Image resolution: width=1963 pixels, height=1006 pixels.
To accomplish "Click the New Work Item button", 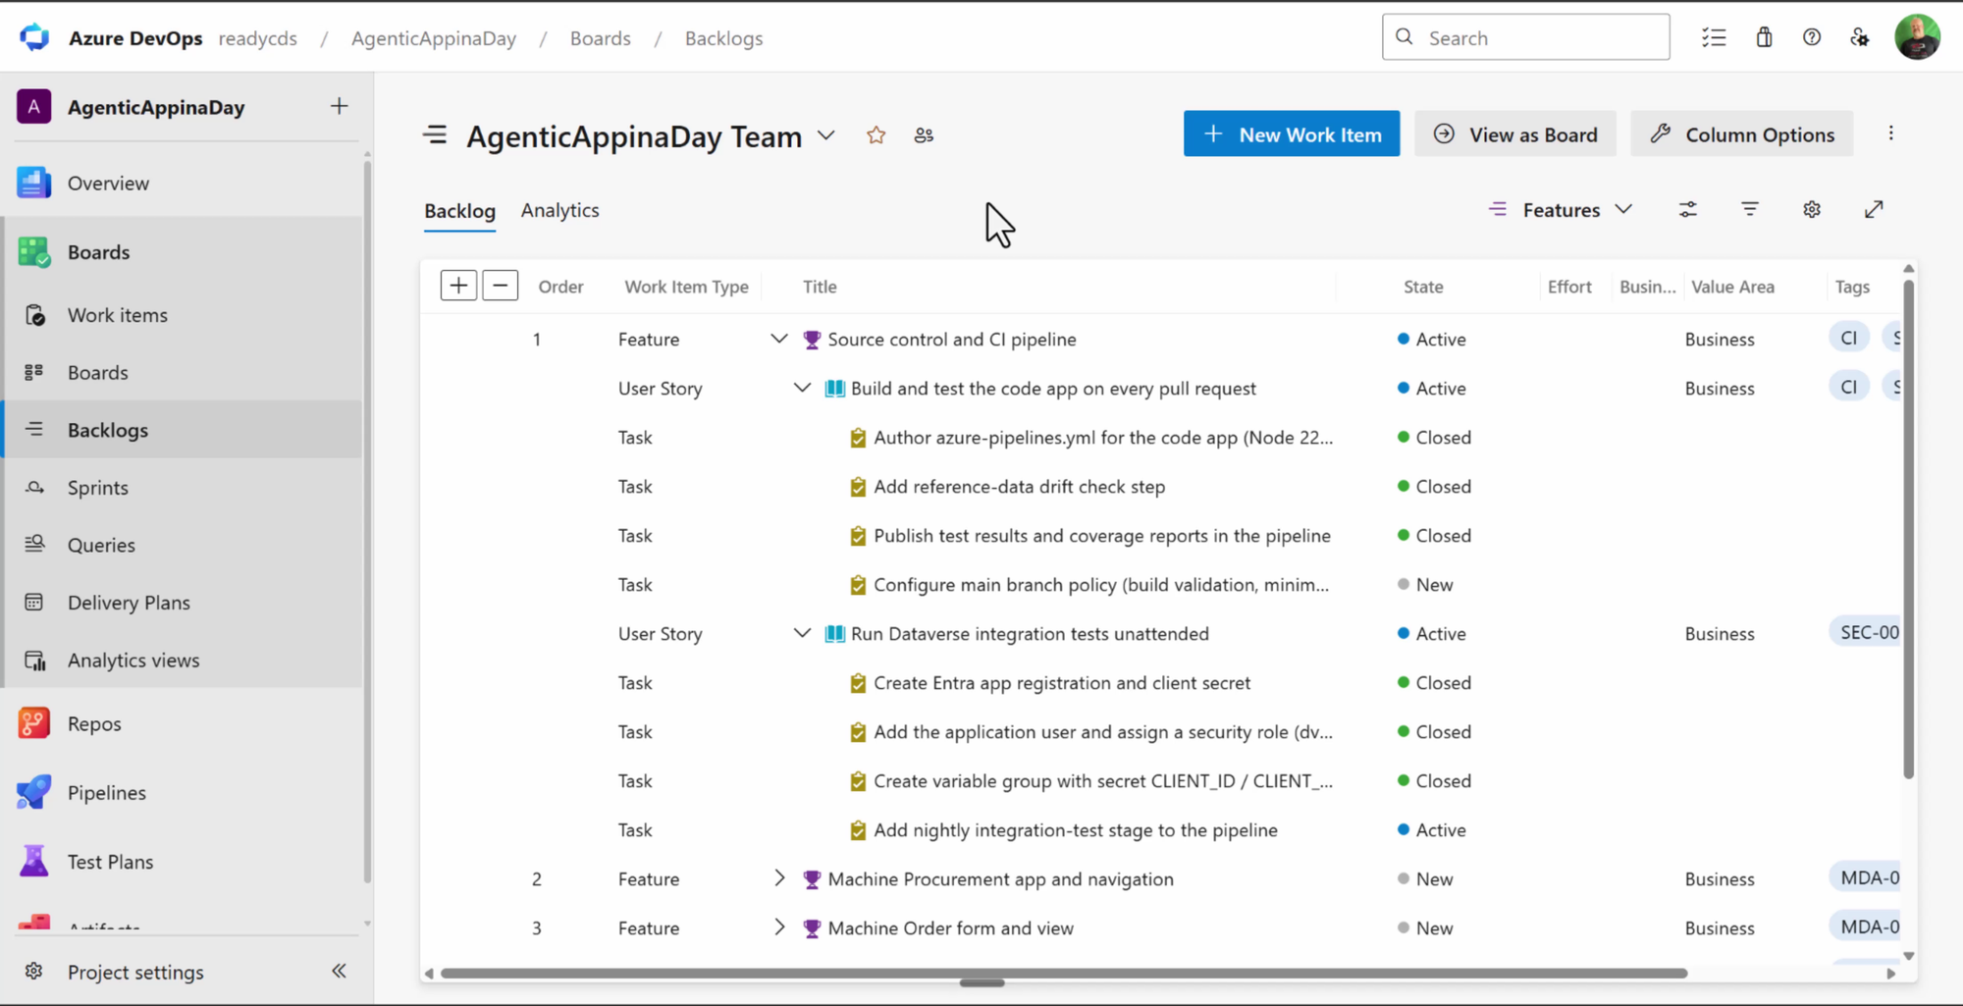I will pyautogui.click(x=1292, y=133).
